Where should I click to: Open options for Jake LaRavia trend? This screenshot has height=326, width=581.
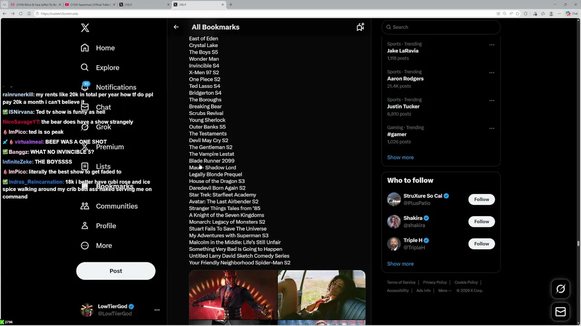492,45
